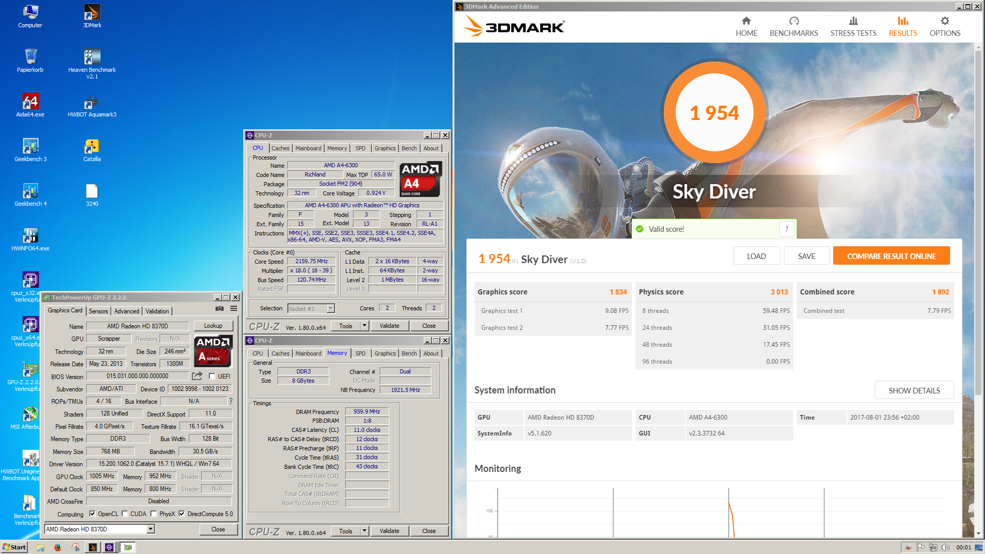
Task: Switch to Advanced tab in GPU-Z
Action: 127,311
